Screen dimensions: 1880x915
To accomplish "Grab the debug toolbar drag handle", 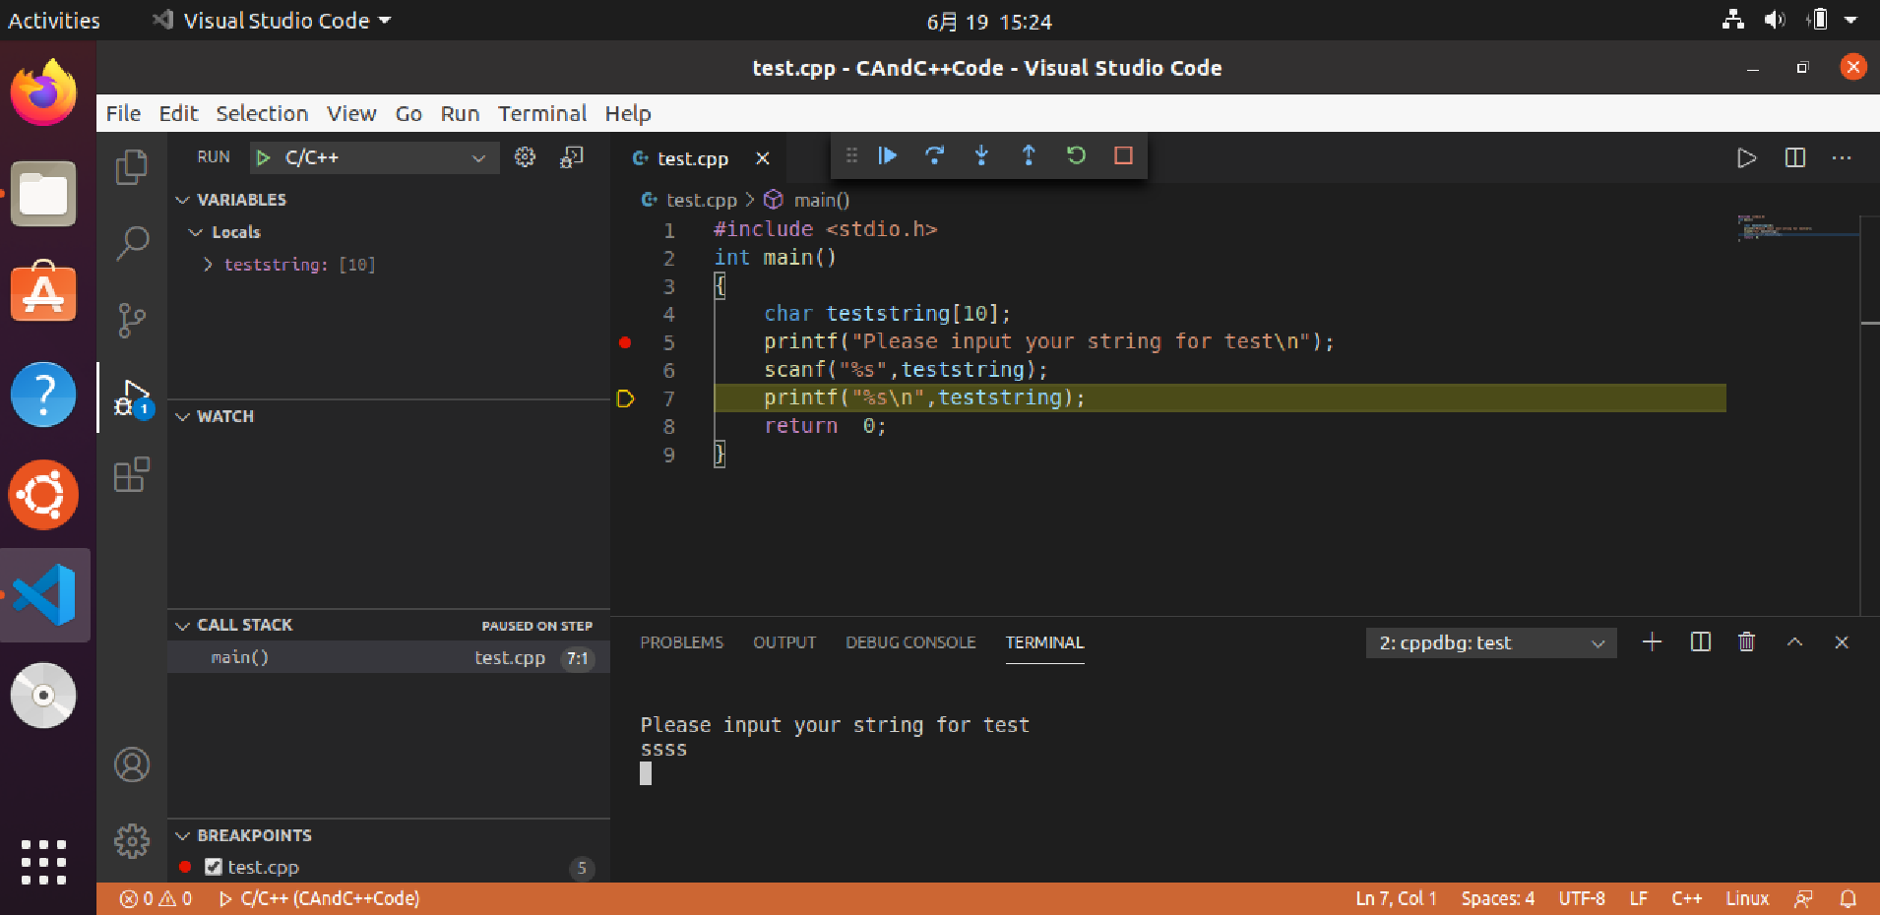I will [852, 155].
